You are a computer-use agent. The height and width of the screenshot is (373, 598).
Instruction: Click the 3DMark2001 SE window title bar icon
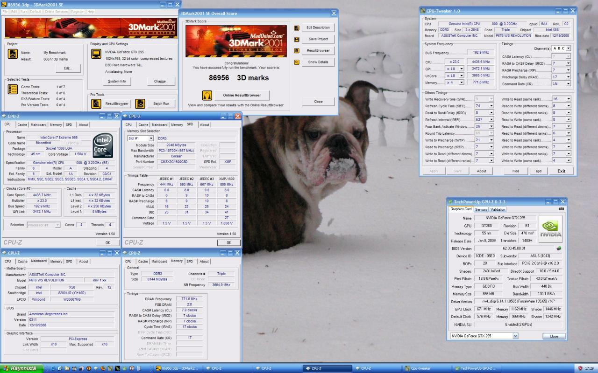point(4,5)
